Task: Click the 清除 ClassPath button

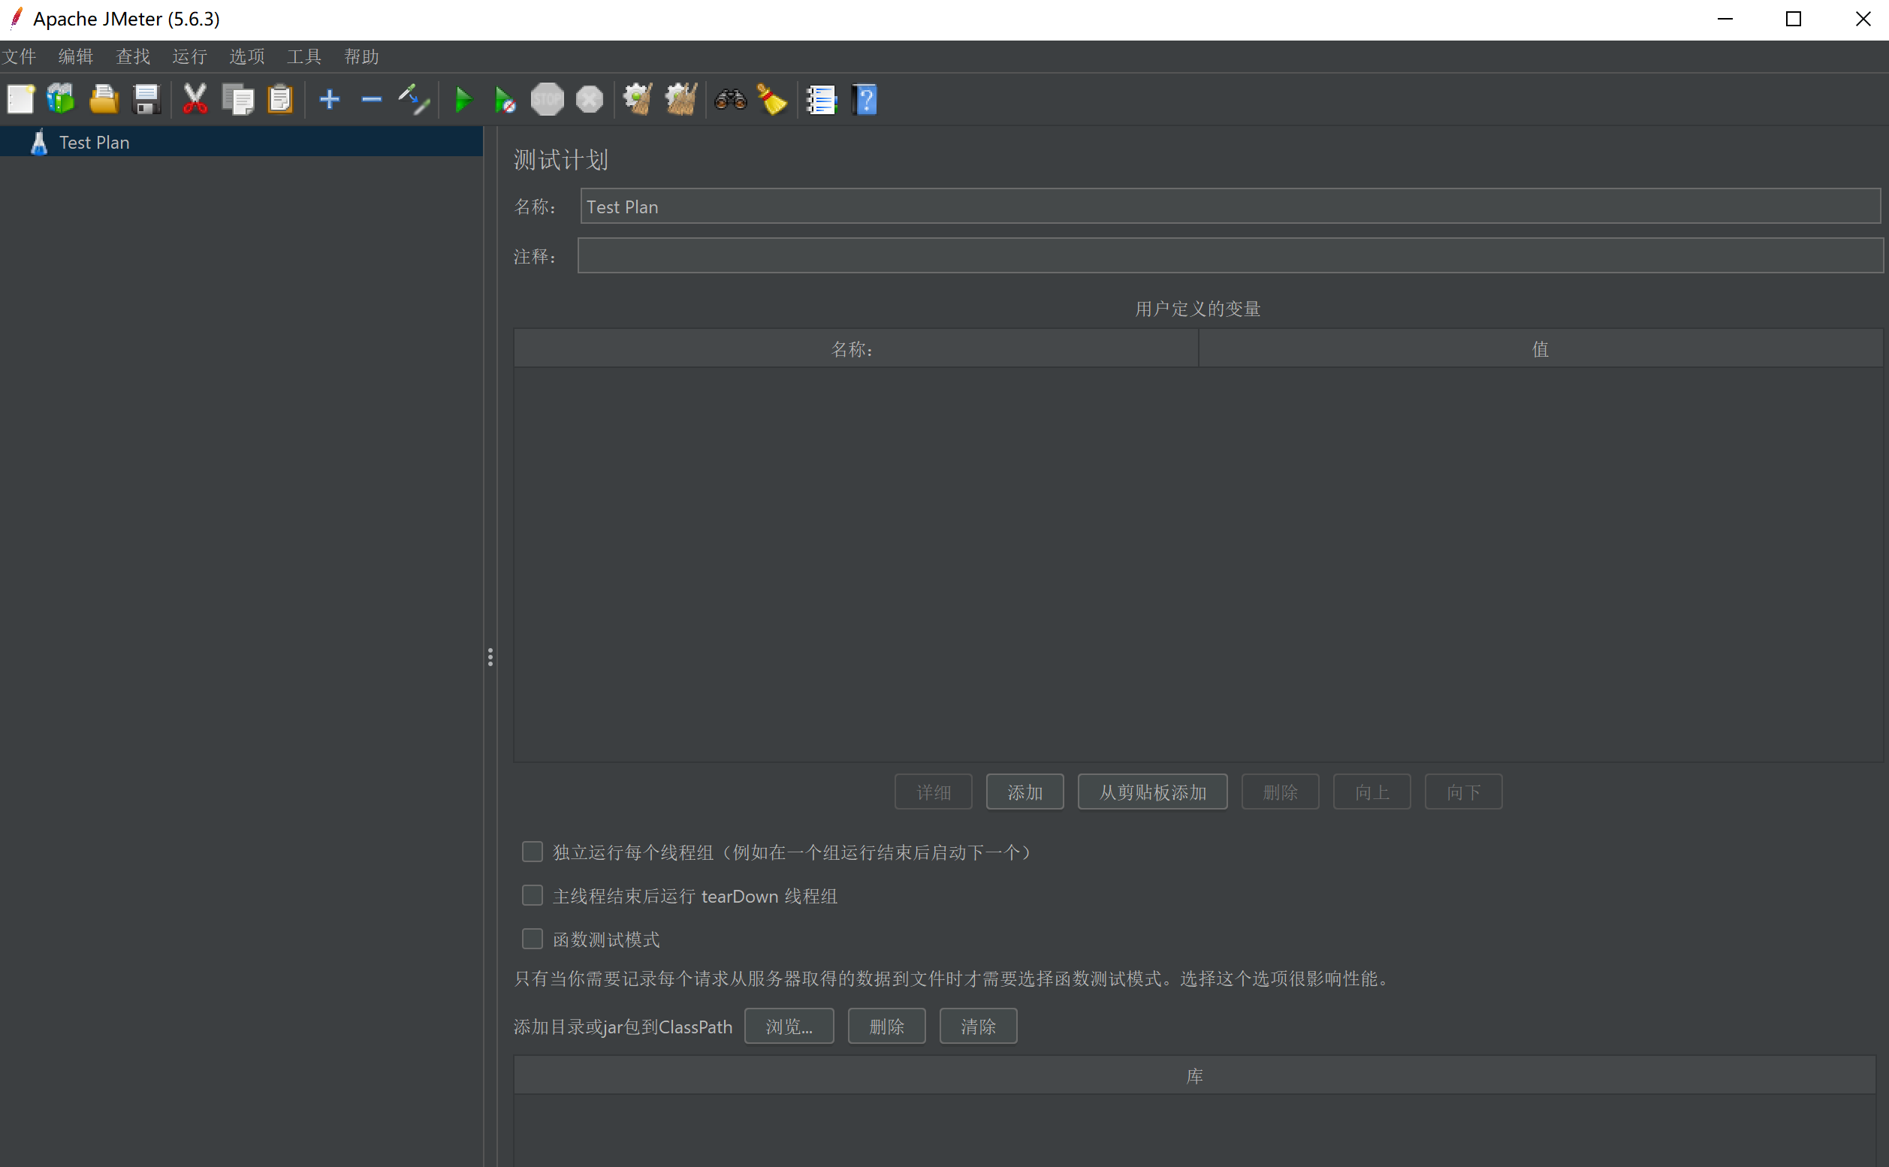Action: (x=978, y=1026)
